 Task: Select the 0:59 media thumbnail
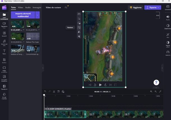tap(18, 24)
